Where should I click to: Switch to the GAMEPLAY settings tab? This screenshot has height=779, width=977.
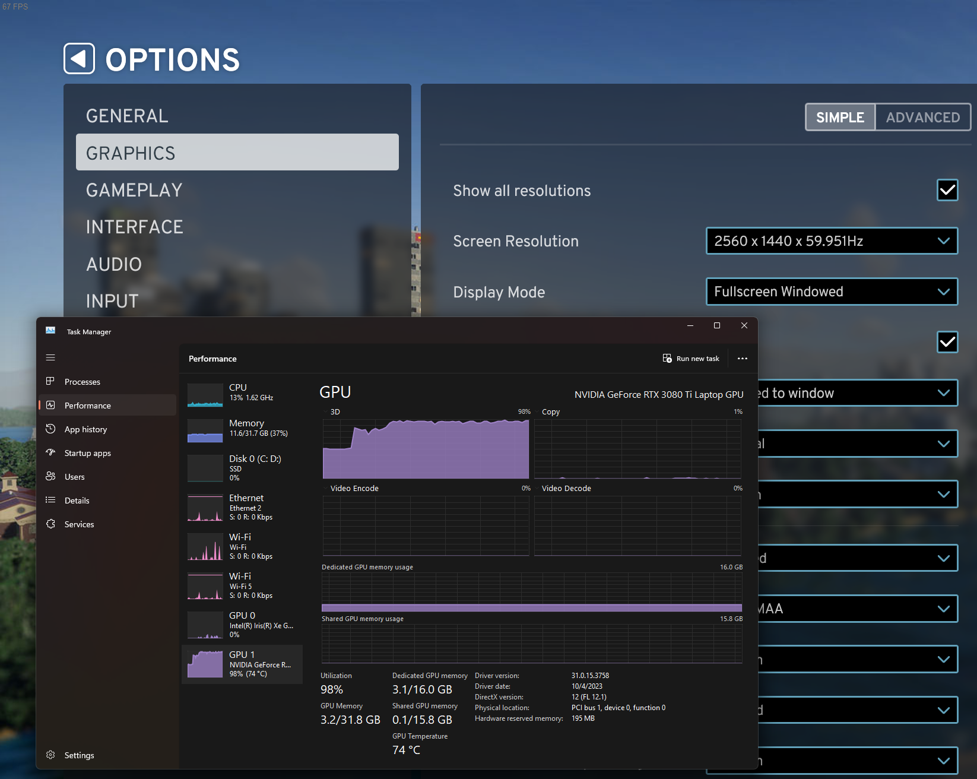134,190
